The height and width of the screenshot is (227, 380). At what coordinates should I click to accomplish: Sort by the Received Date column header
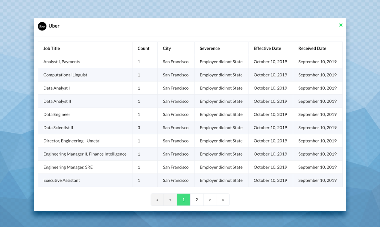click(x=312, y=48)
